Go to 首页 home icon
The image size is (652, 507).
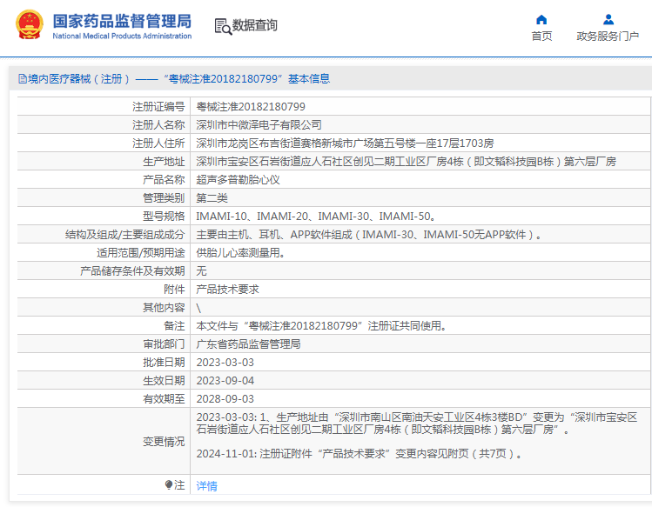pos(541,19)
